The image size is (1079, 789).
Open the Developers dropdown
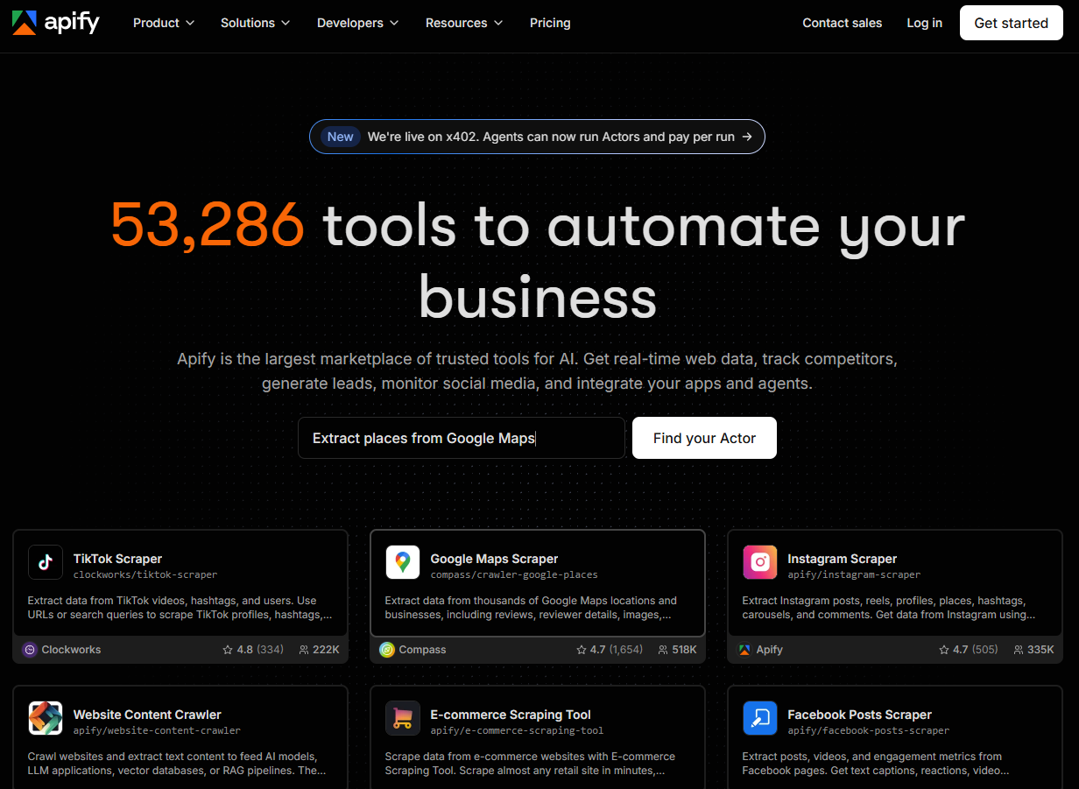click(x=357, y=23)
